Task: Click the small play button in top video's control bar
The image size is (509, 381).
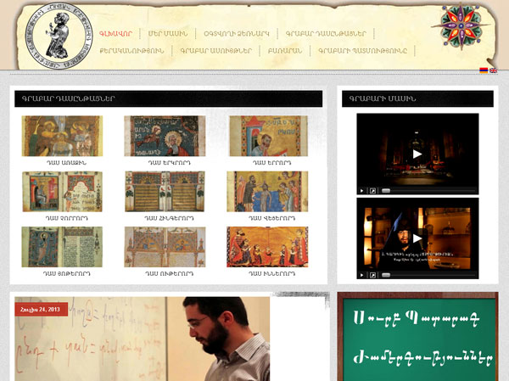Action: pos(361,191)
